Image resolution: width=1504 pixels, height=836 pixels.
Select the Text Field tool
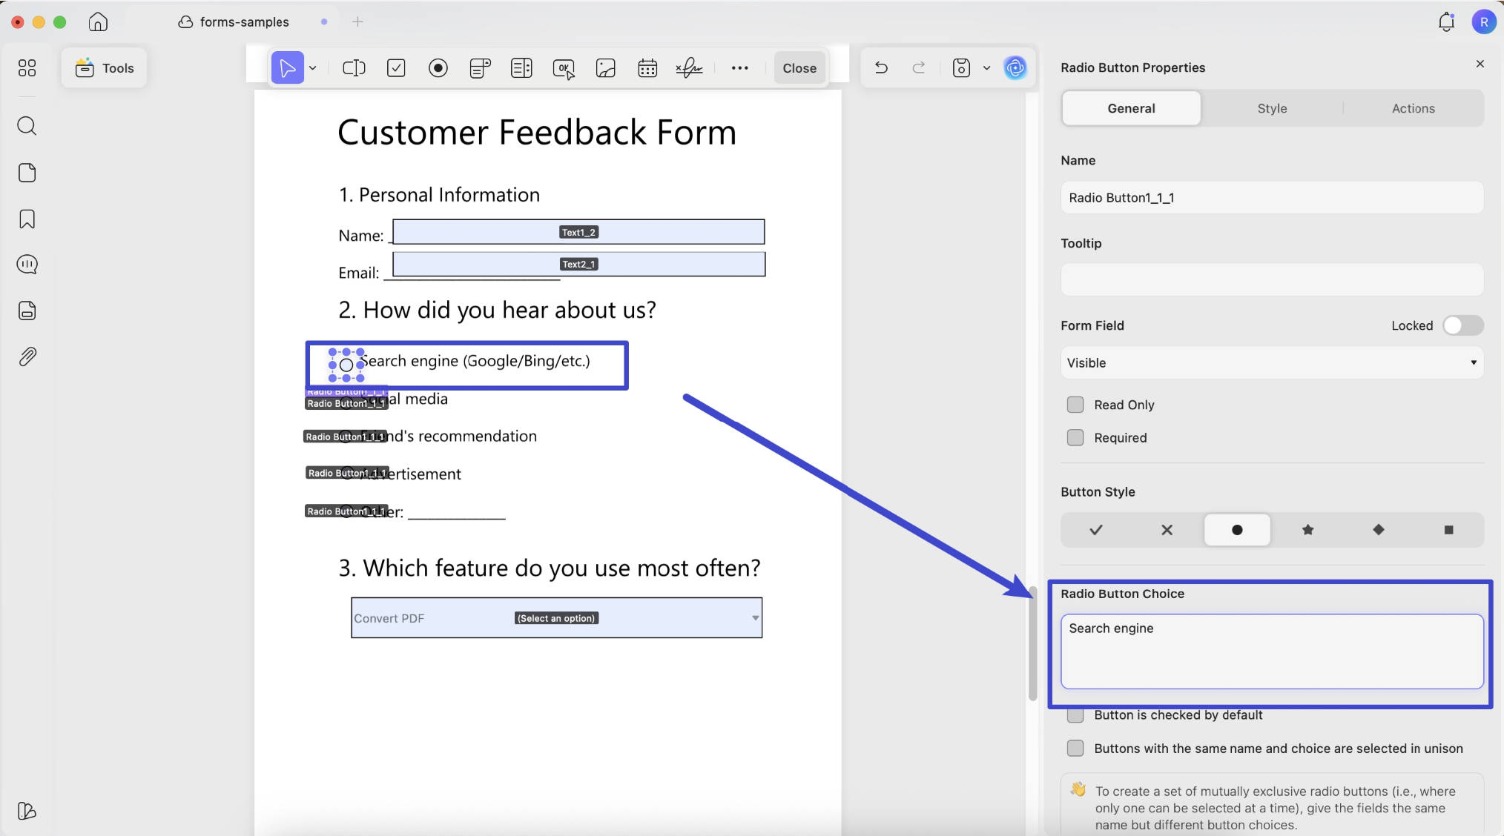click(x=354, y=68)
